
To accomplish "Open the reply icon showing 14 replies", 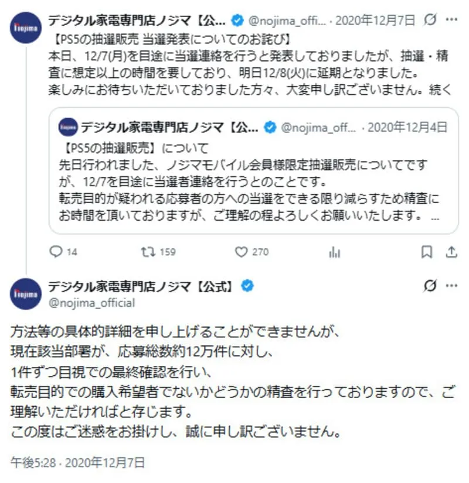I will pyautogui.click(x=57, y=252).
